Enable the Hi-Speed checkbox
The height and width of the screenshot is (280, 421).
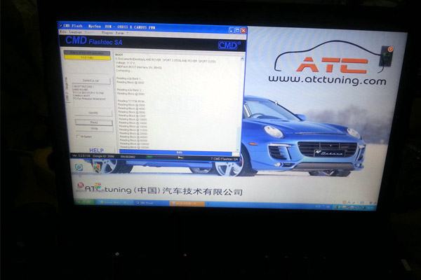click(78, 136)
